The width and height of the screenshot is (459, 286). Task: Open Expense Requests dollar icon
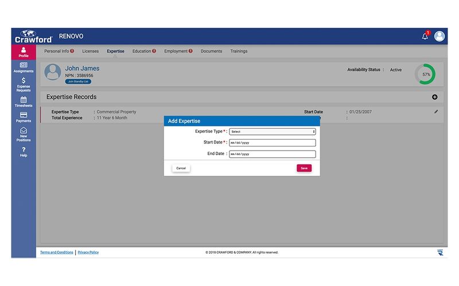24,81
